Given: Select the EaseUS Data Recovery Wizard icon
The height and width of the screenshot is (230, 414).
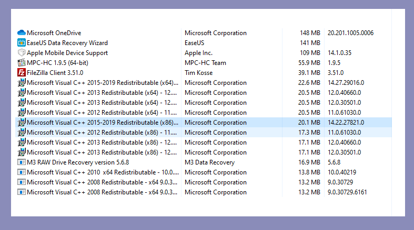Looking at the screenshot, I should (22, 42).
